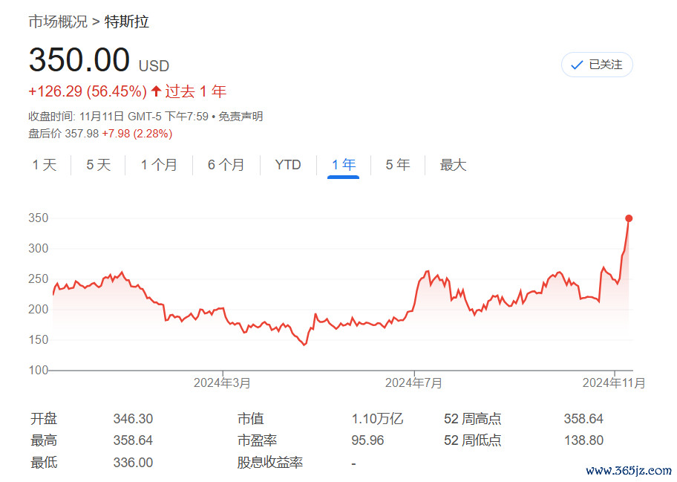Select the 1 天 time range tab

tap(45, 165)
